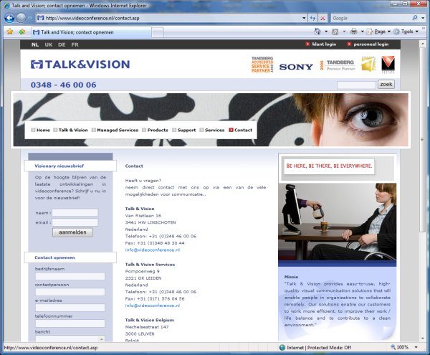Go back with the browser Back arrow

[9, 18]
